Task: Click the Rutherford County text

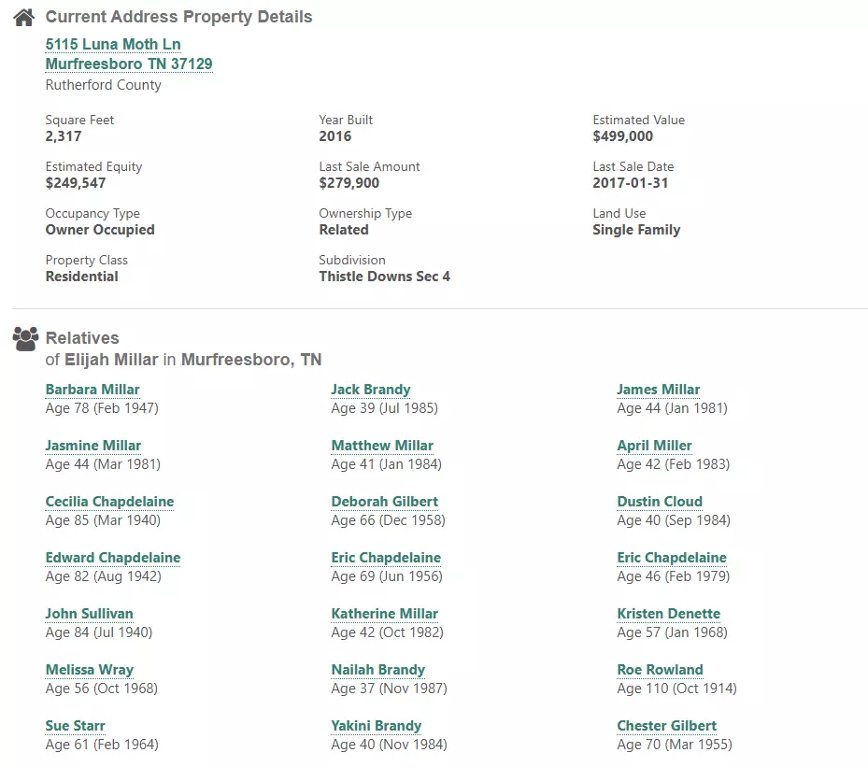Action: pos(104,85)
